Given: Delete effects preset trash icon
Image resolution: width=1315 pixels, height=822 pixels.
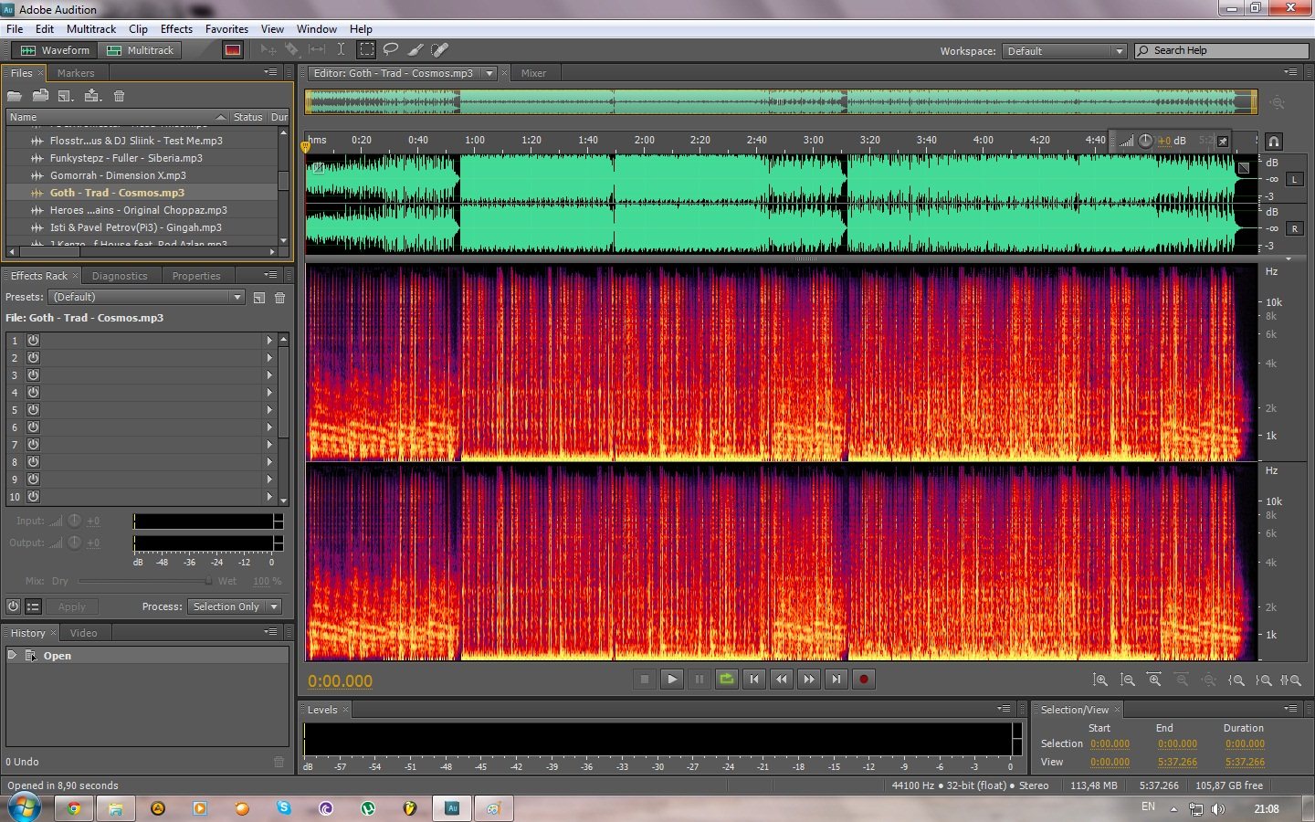Looking at the screenshot, I should coord(280,298).
